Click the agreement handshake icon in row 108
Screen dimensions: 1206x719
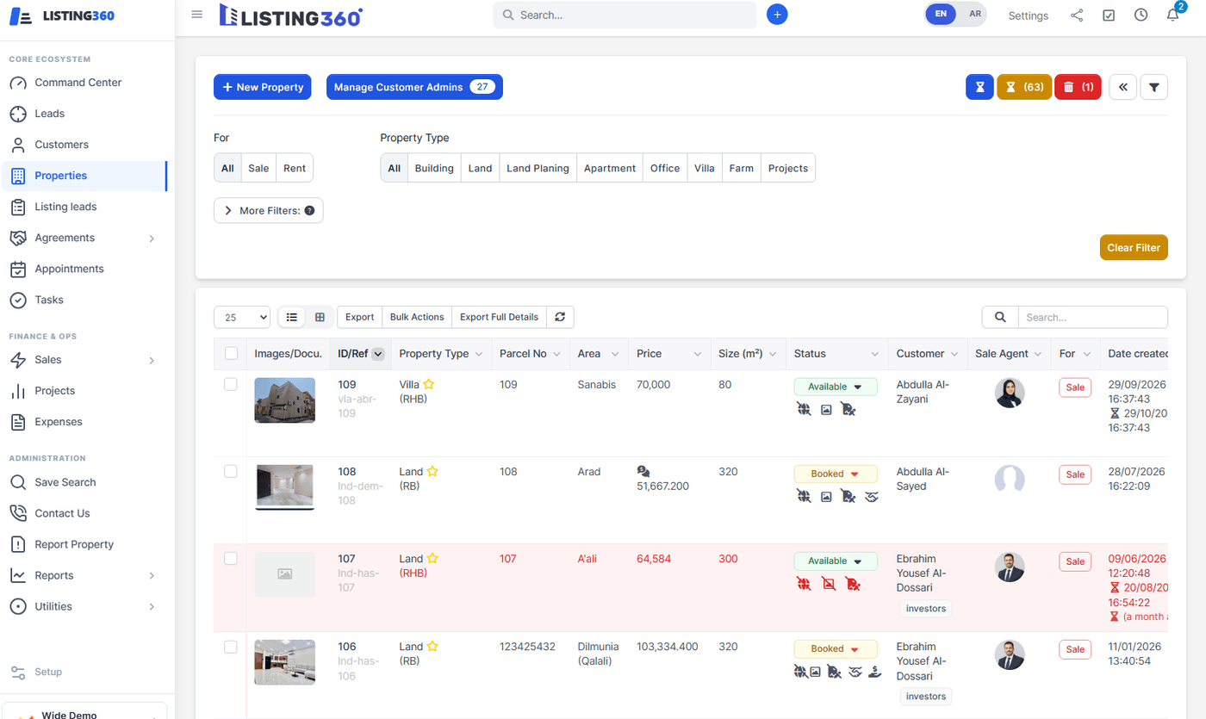(871, 497)
